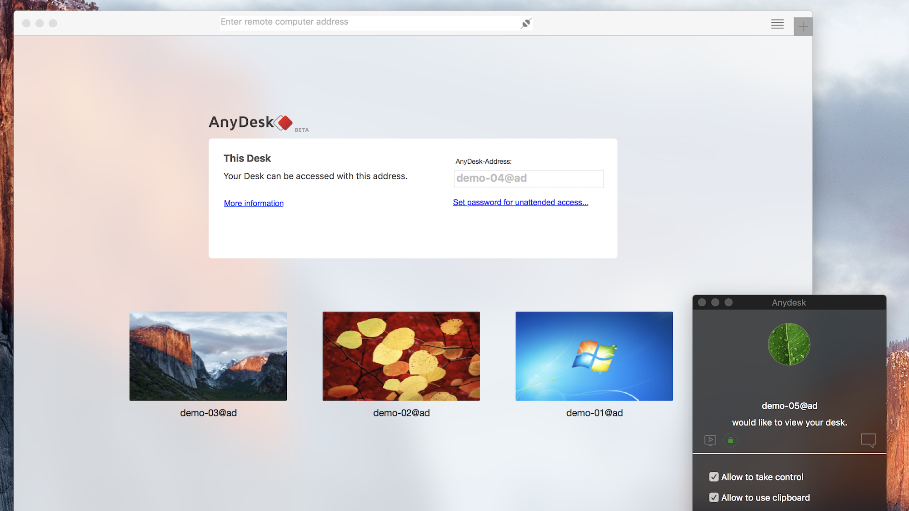Viewport: 909px width, 511px height.
Task: Click the connect plug icon in address bar
Action: [x=526, y=23]
